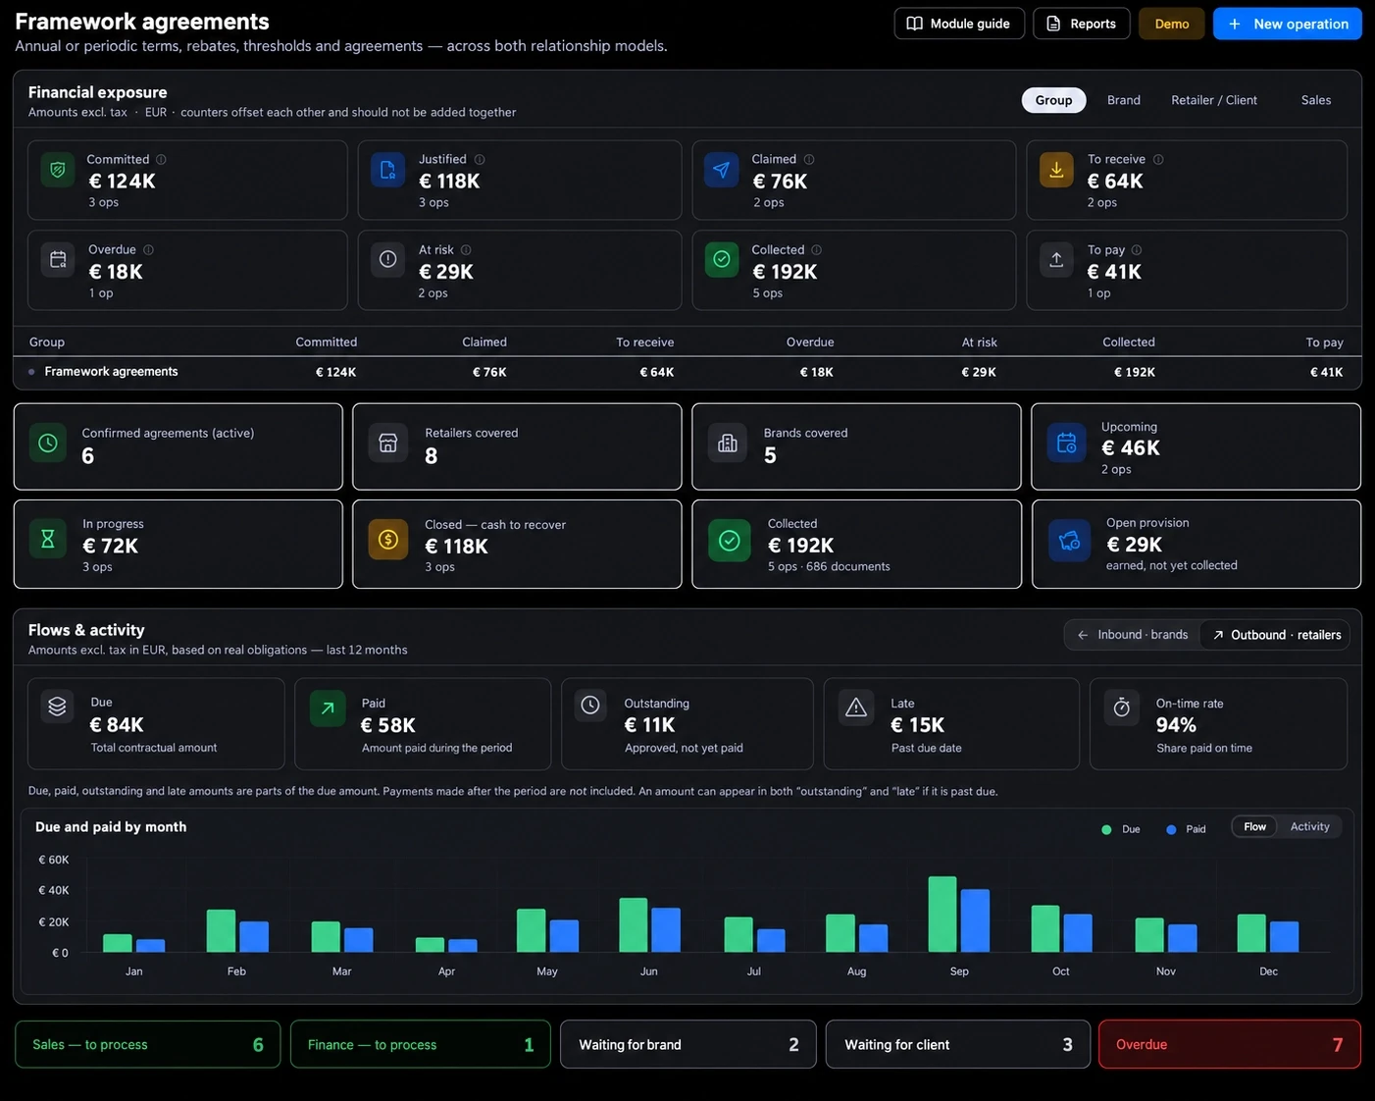This screenshot has width=1375, height=1101.
Task: Open Finance — to process queue
Action: [421, 1044]
